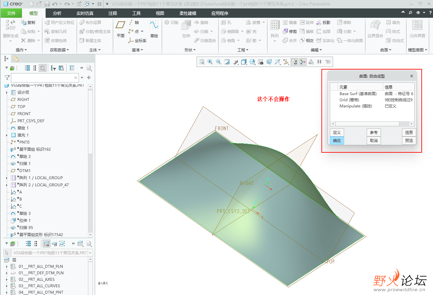Switch to the model tree tab icon

(6, 59)
